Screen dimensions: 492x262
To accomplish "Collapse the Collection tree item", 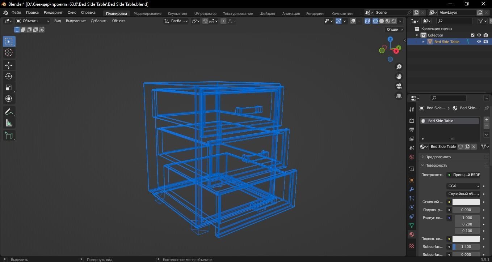I will point(417,35).
